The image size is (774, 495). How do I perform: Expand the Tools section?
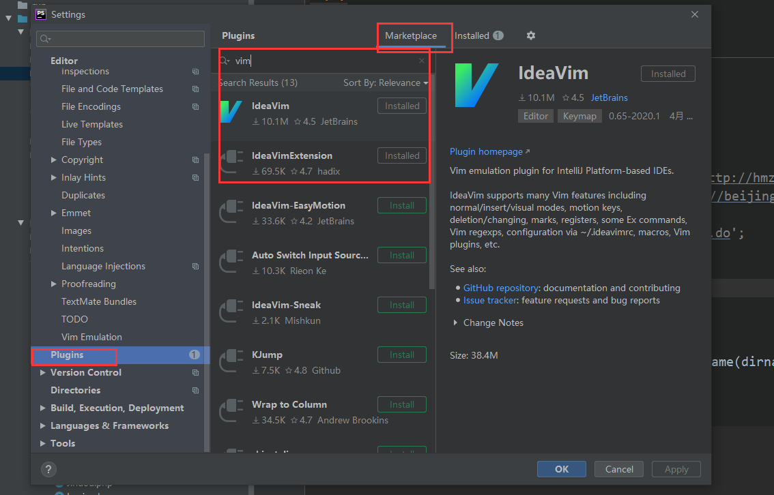pyautogui.click(x=43, y=444)
